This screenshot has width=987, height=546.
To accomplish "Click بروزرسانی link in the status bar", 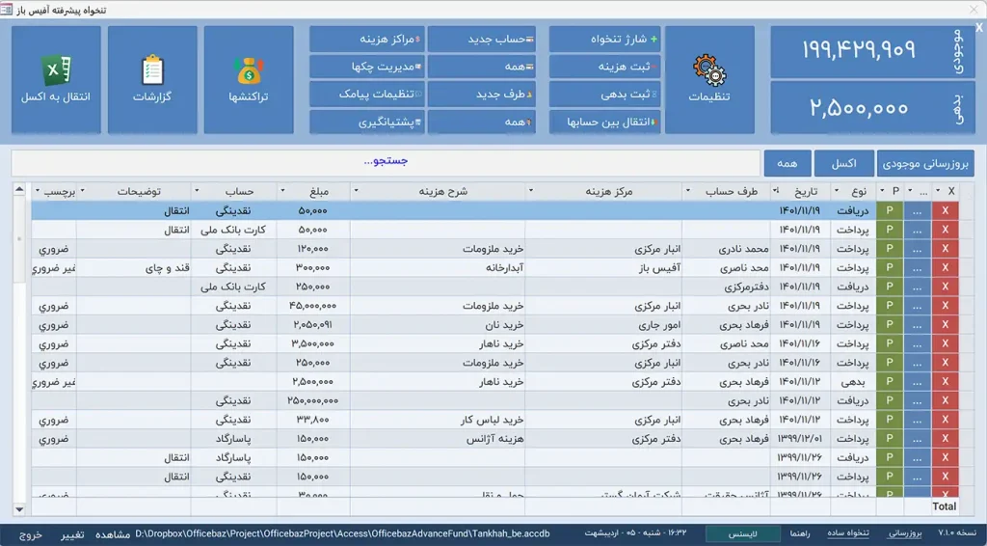I will click(x=904, y=533).
